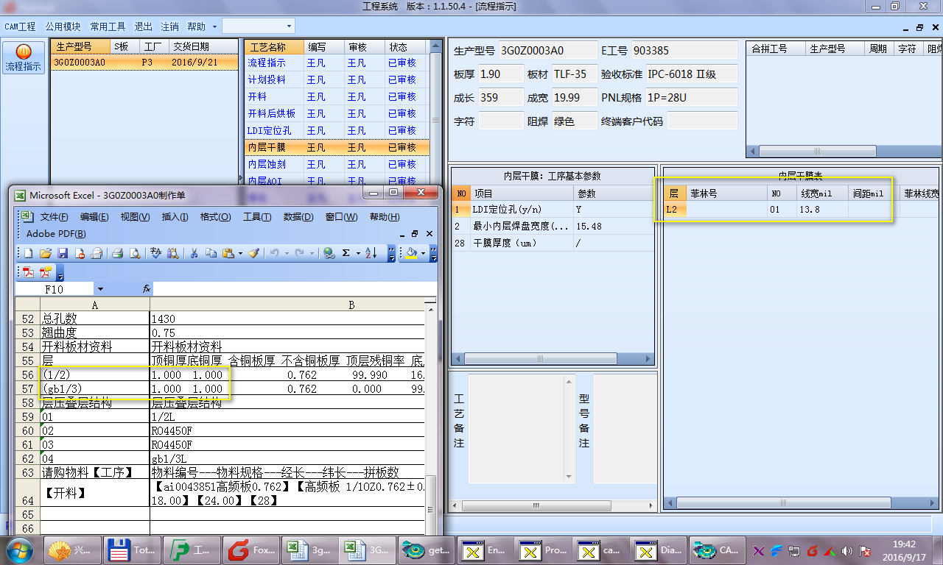This screenshot has height=565, width=943.
Task: Click Format Painter brush icon
Action: pos(253,253)
